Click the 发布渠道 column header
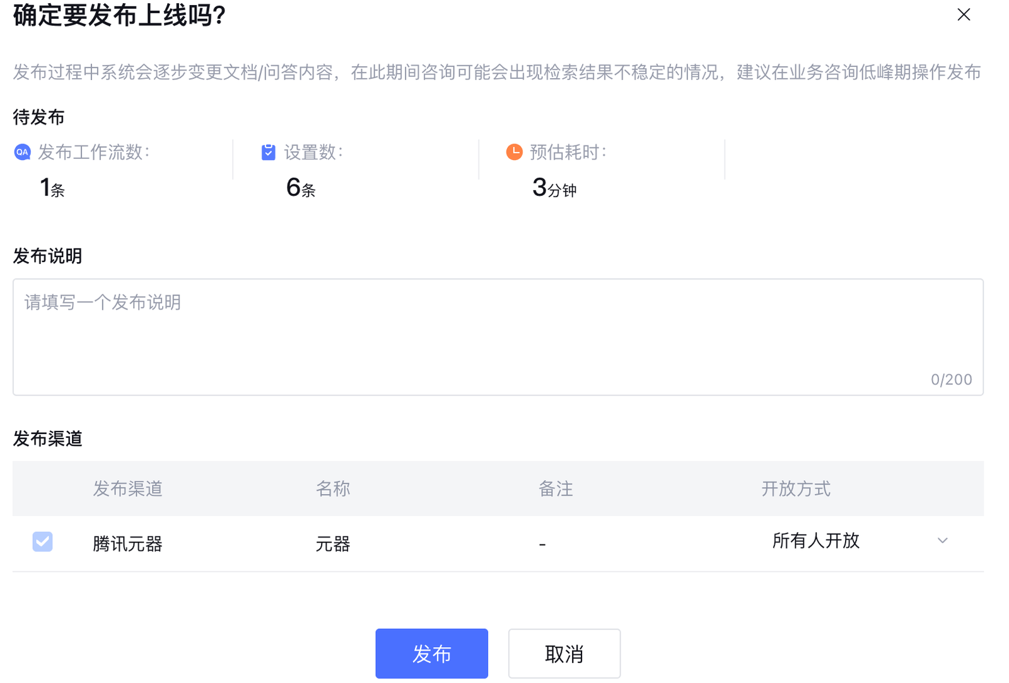Image resolution: width=1009 pixels, height=683 pixels. [x=127, y=488]
